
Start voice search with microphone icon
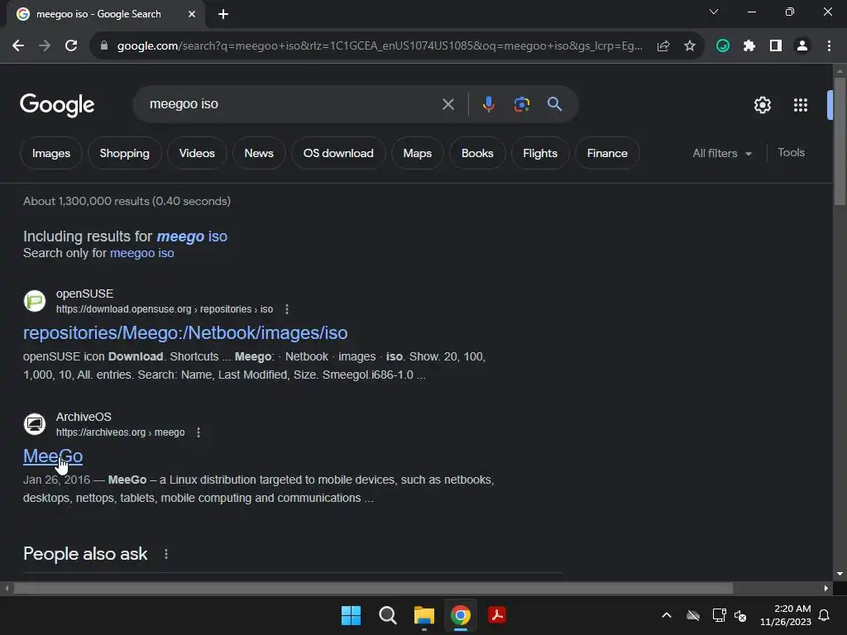(488, 104)
